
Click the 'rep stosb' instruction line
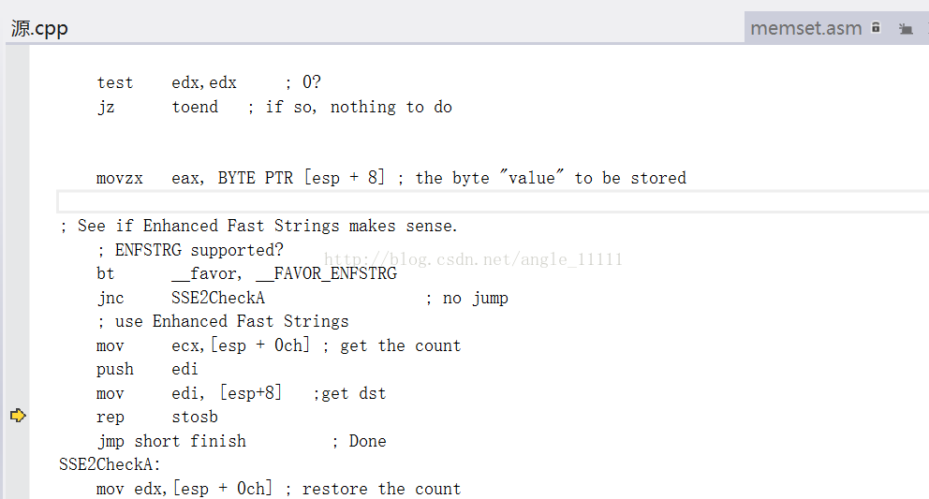(x=157, y=418)
